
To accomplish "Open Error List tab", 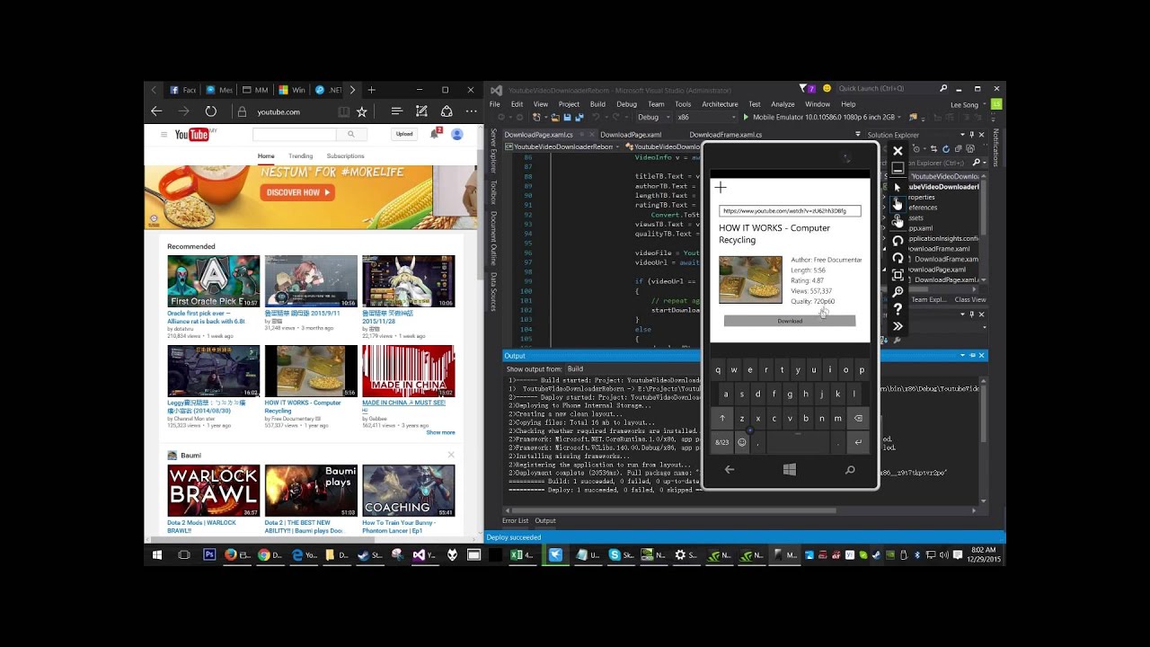I will click(516, 520).
